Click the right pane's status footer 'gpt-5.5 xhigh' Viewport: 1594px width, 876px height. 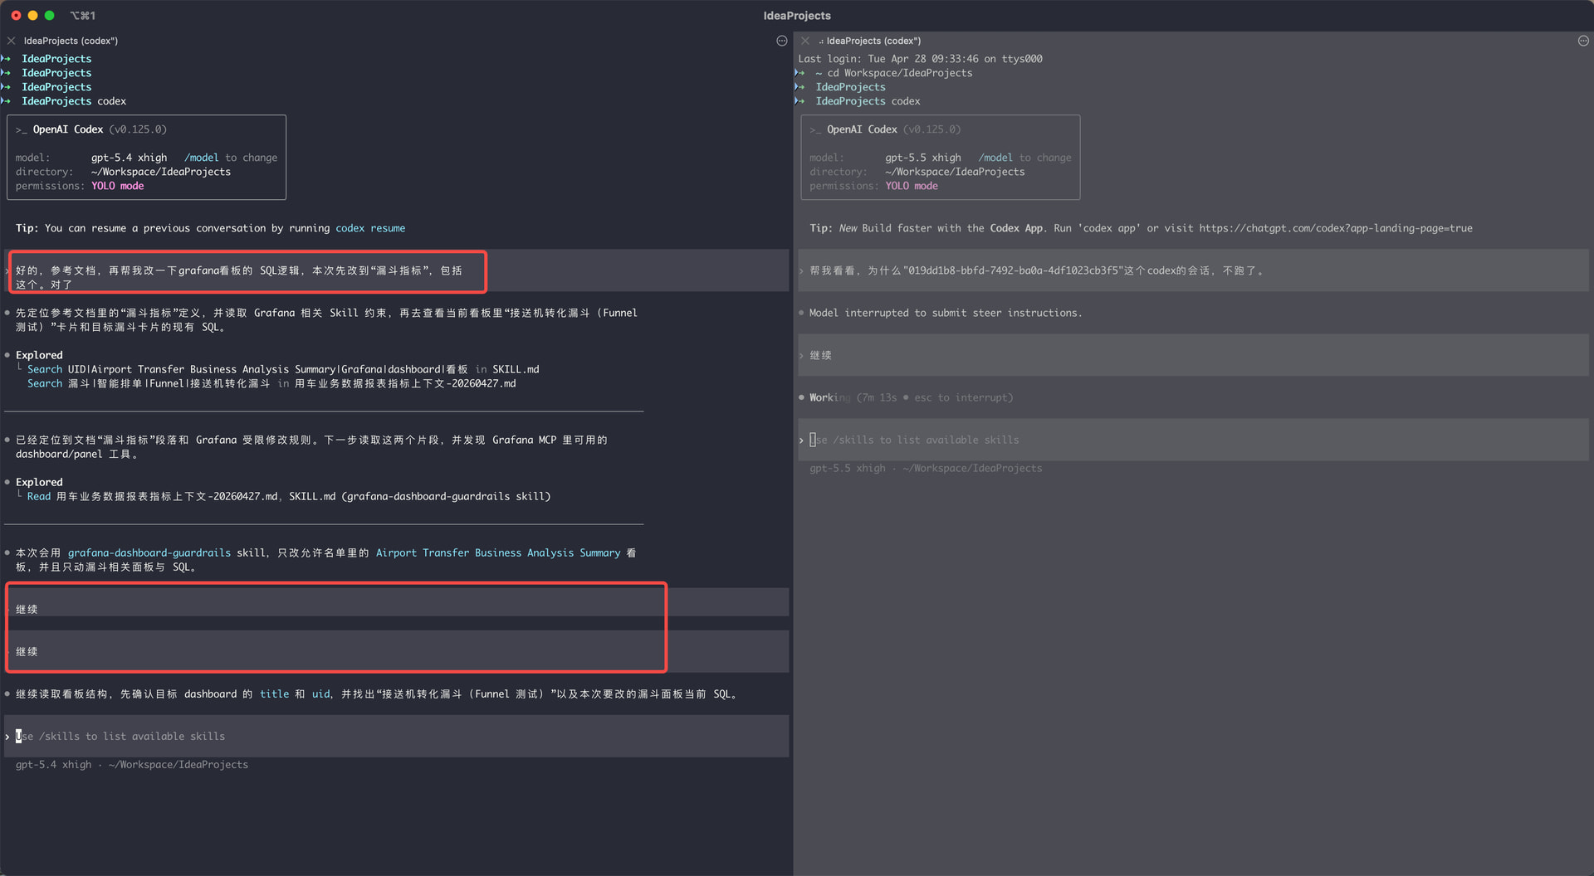848,469
